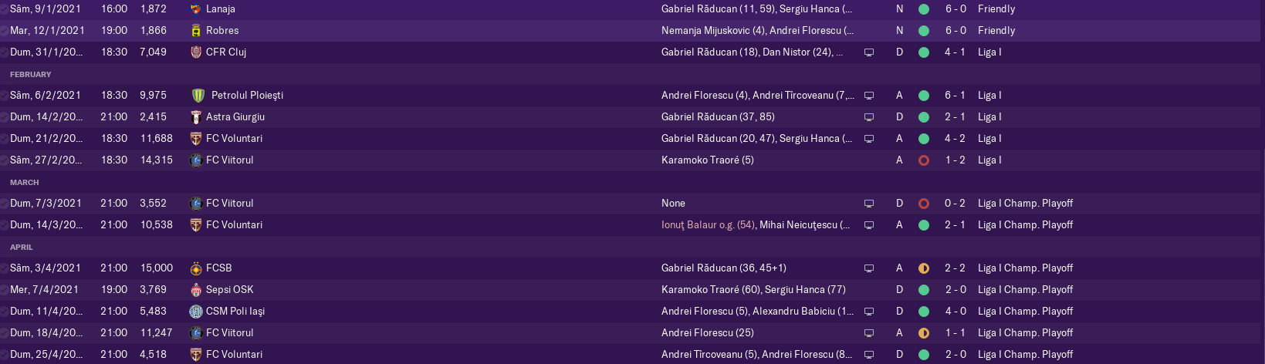Open the 6 - 0 scoreline versus Robres
Screen dimensions: 1265x364
coord(956,31)
